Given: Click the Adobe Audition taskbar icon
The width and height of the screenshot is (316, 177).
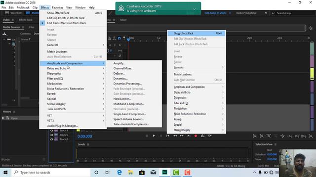Looking at the screenshot, I should [x=164, y=173].
